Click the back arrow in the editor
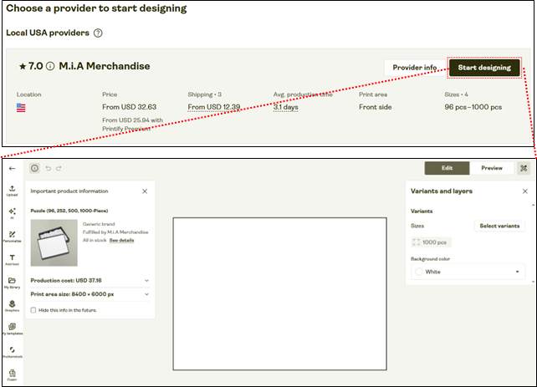This screenshot has height=387, width=537. point(12,168)
